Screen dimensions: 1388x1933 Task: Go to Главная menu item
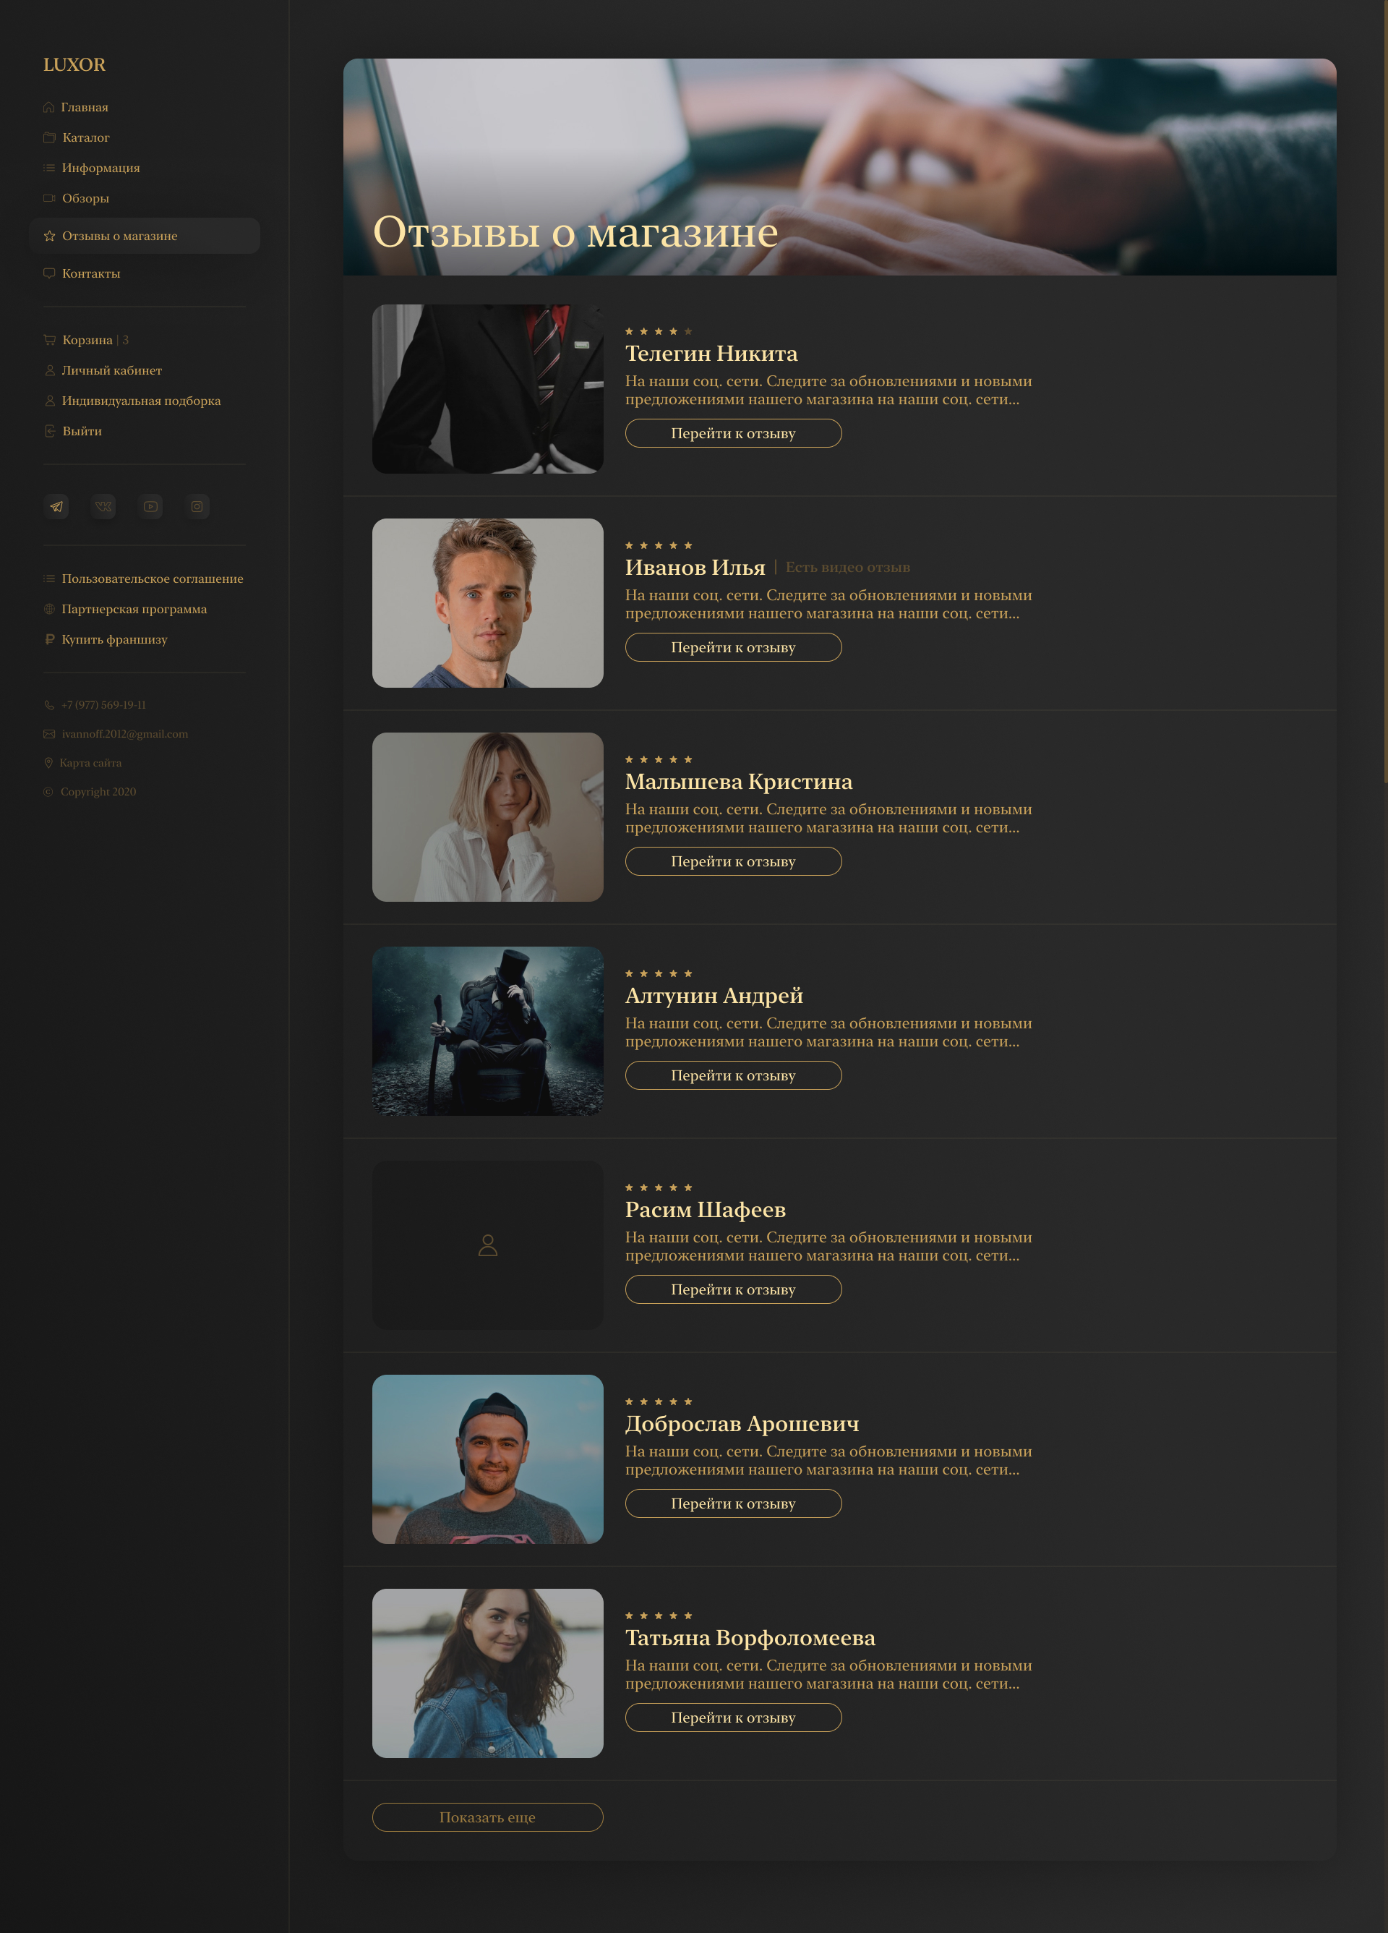click(85, 107)
